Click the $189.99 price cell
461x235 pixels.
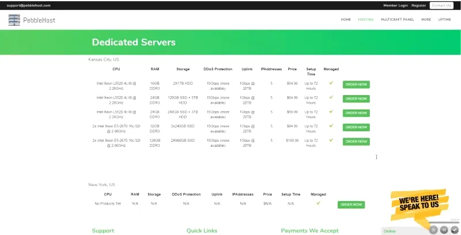point(292,141)
